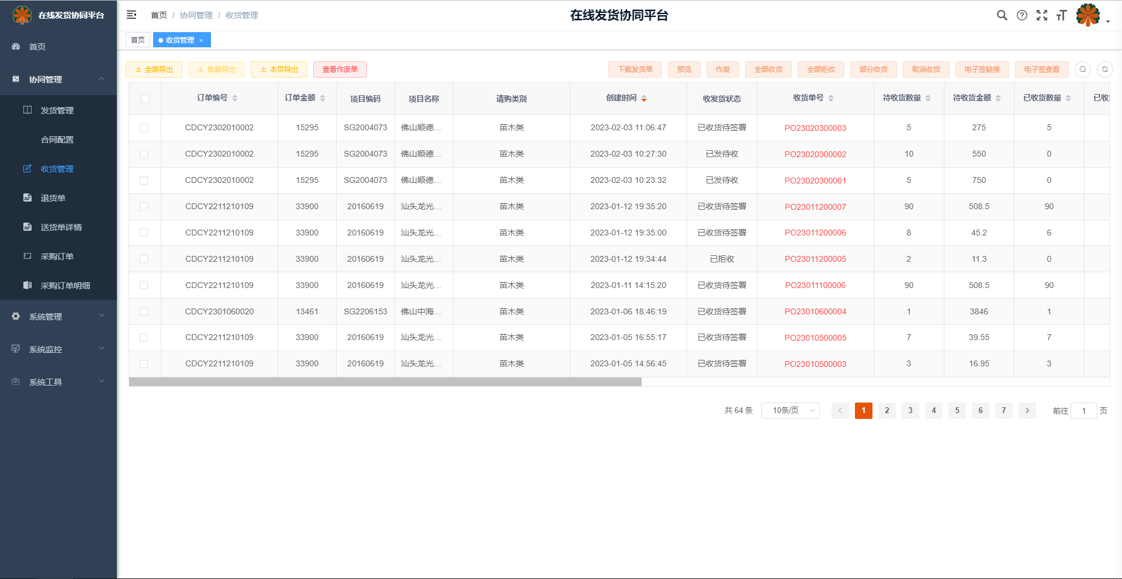Click round search toggle icon above table
Viewport: 1122px width, 579px height.
click(x=1082, y=70)
